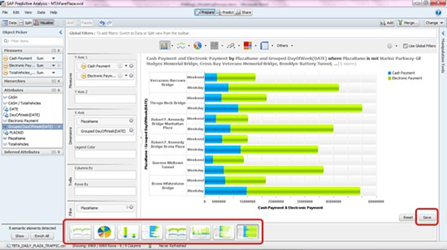The height and width of the screenshot is (250, 447).
Task: Click Cash Payment blue legend swatch
Action: (x=390, y=73)
